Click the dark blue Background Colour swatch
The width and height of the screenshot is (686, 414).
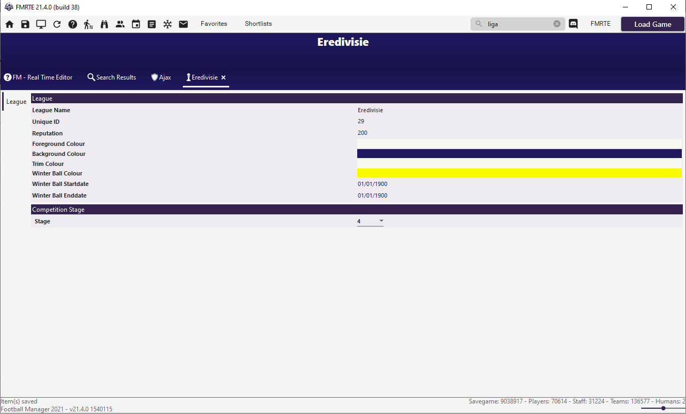[x=519, y=154]
